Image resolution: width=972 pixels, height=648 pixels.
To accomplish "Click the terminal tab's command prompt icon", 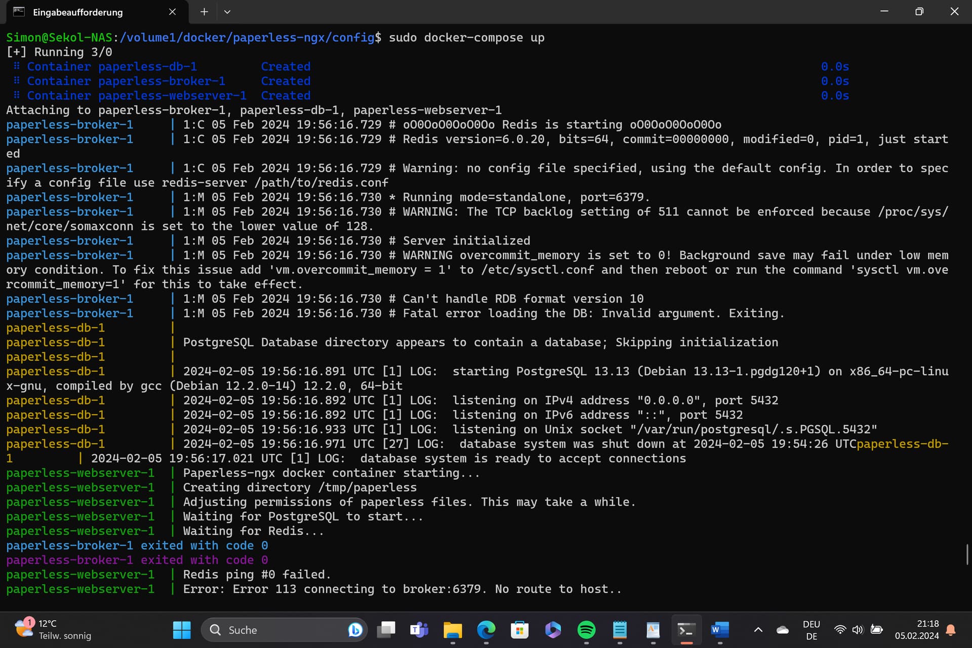I will pyautogui.click(x=19, y=12).
